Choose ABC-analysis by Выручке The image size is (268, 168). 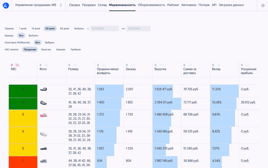click(x=46, y=49)
